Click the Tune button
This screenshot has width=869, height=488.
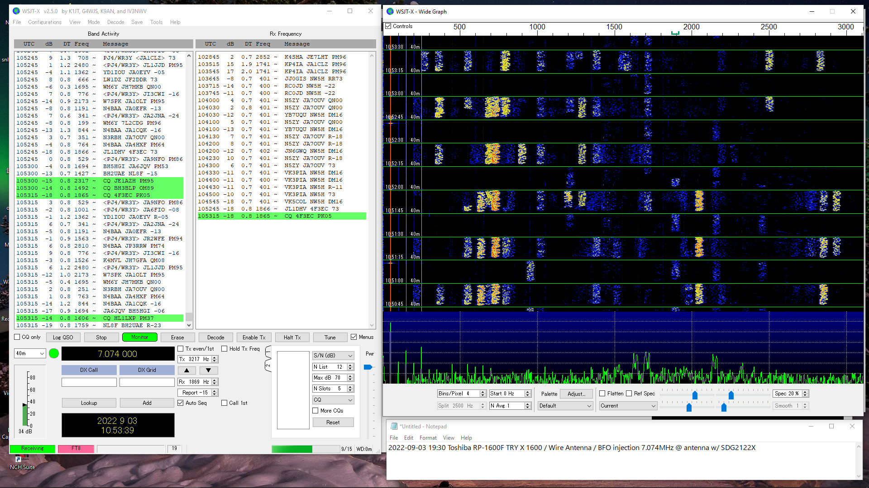(330, 338)
